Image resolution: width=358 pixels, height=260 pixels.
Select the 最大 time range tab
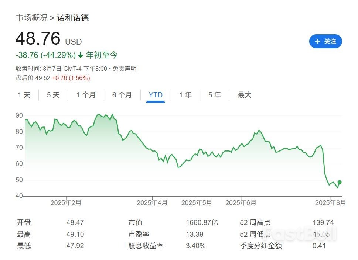point(244,95)
